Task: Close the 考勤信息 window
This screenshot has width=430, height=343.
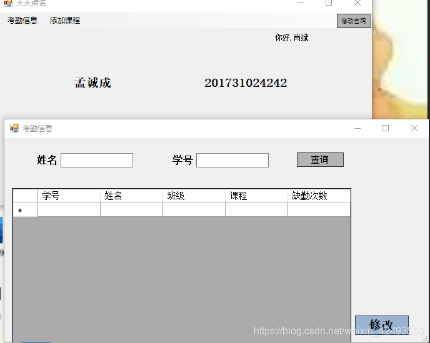Action: (414, 128)
